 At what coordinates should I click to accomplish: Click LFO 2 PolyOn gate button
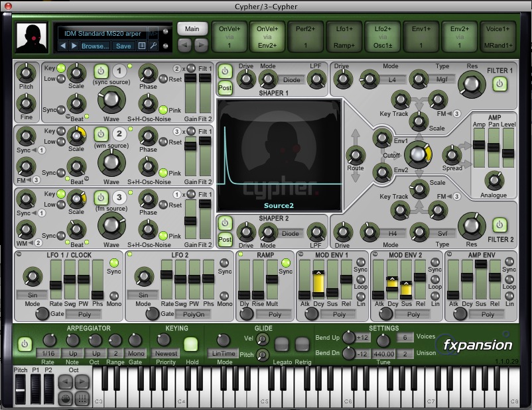point(194,315)
